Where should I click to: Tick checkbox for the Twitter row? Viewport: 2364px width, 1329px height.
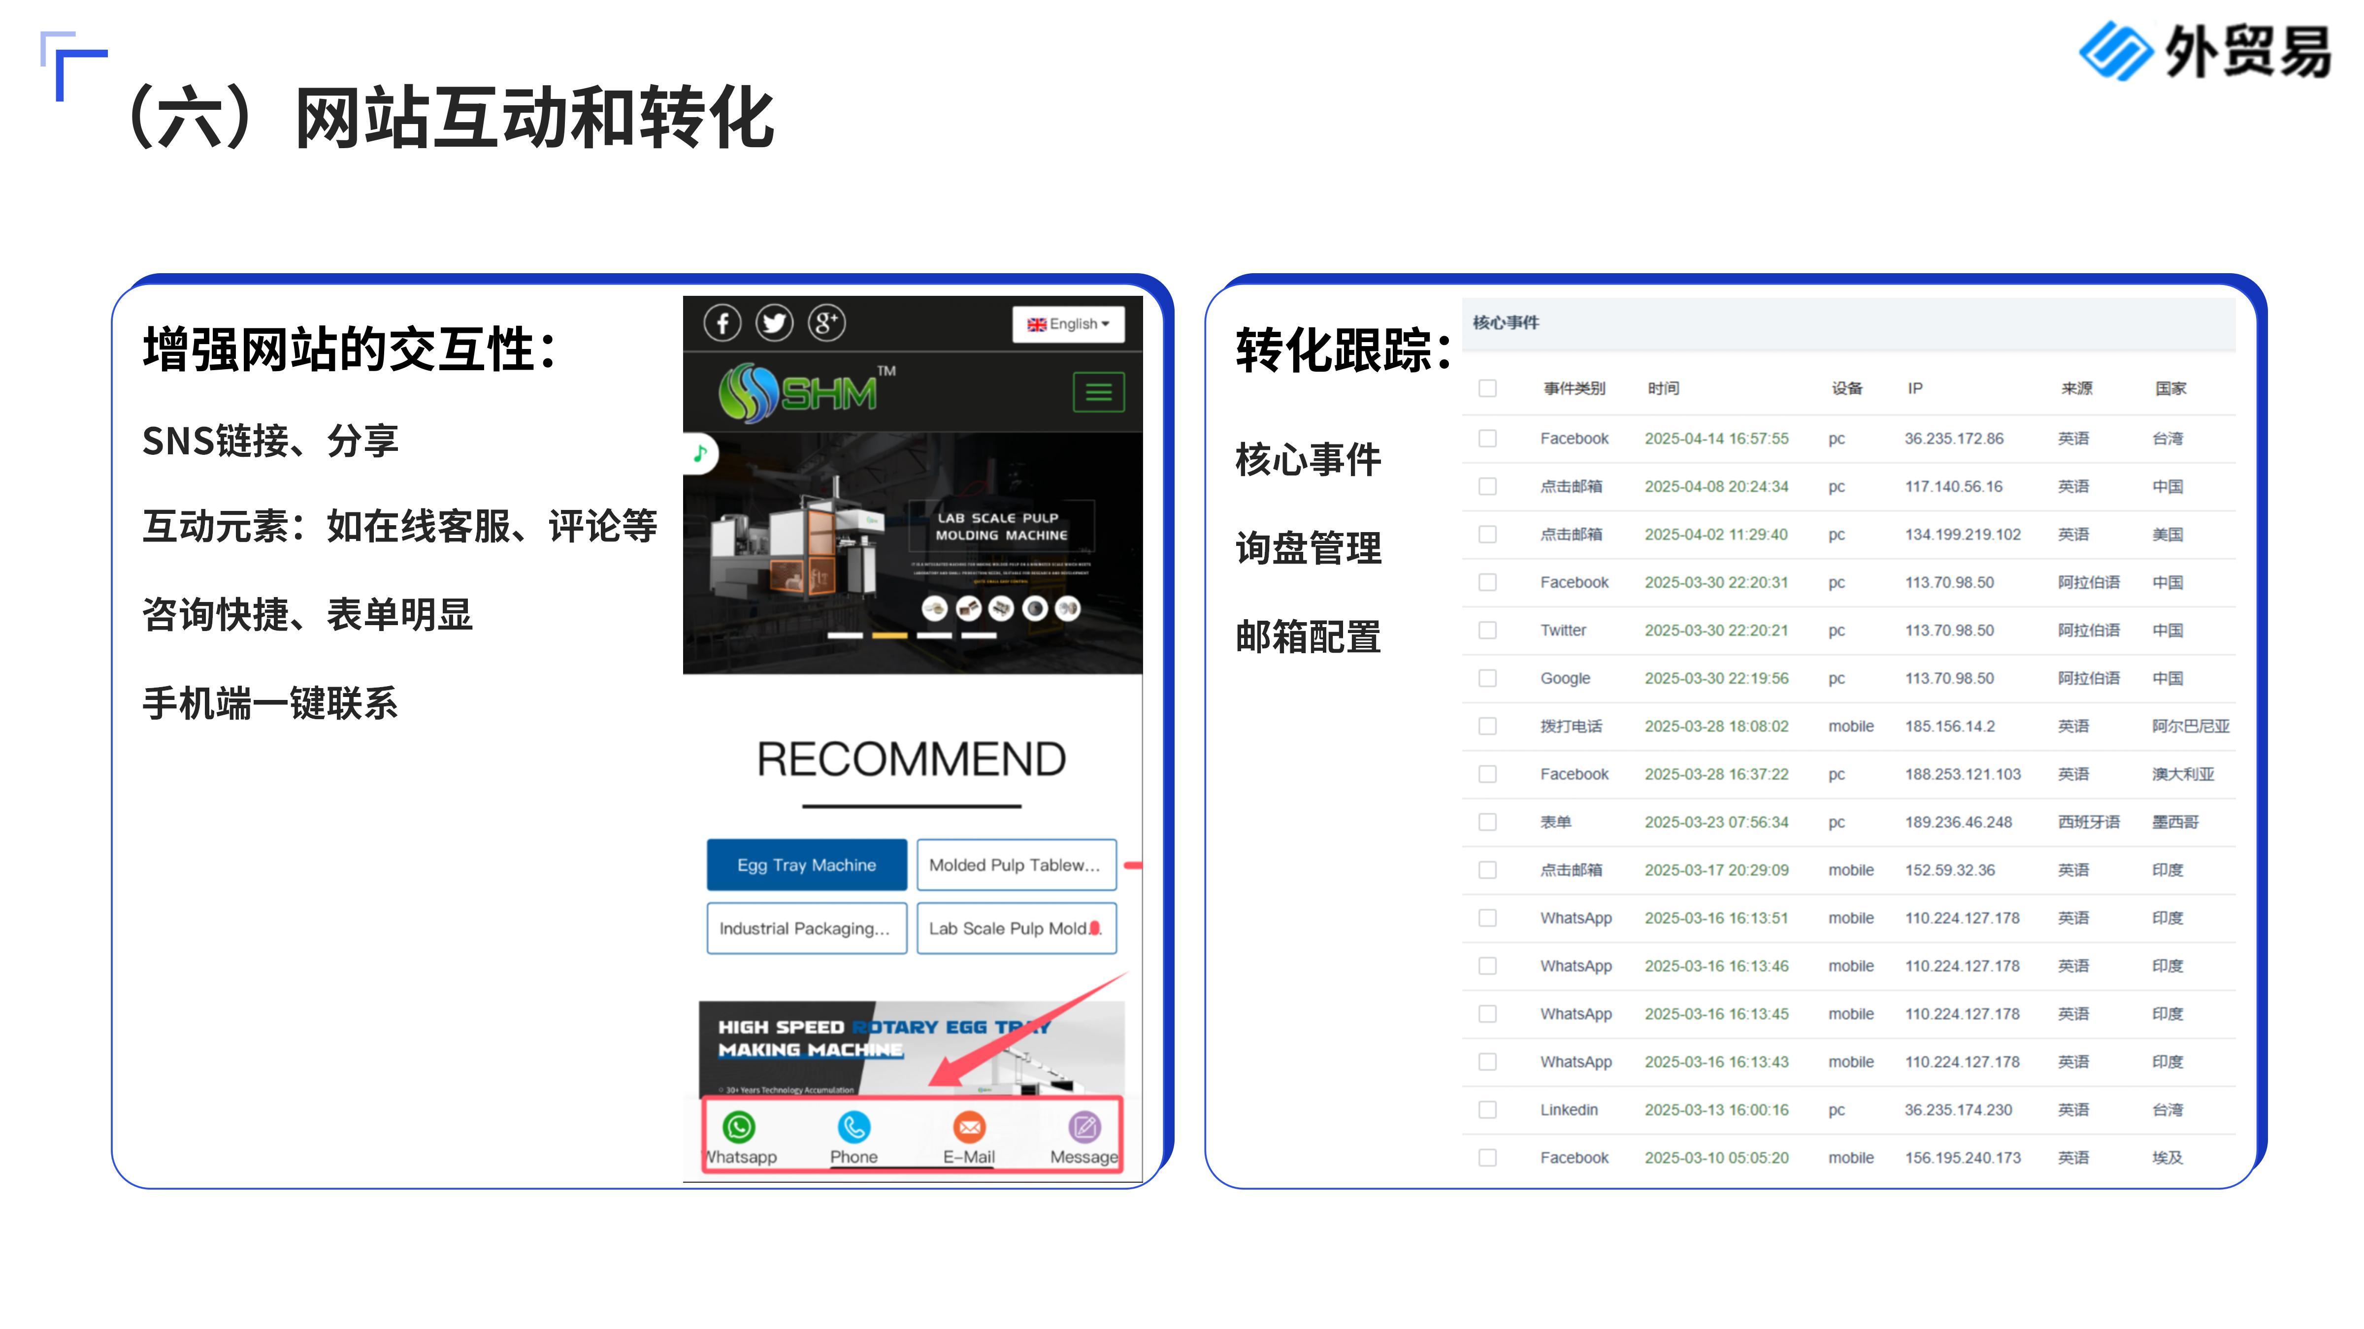[x=1487, y=630]
